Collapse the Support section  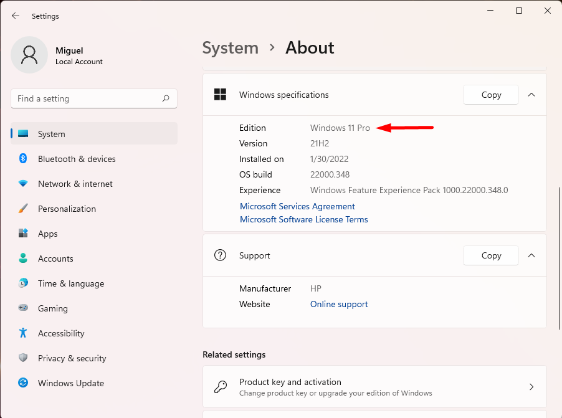(x=531, y=255)
